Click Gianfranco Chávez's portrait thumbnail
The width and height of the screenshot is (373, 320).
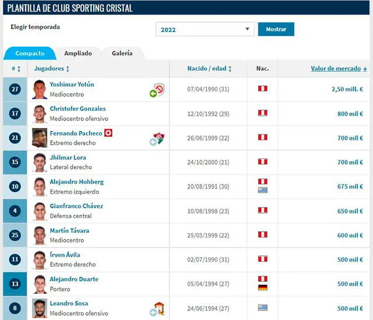[40, 211]
